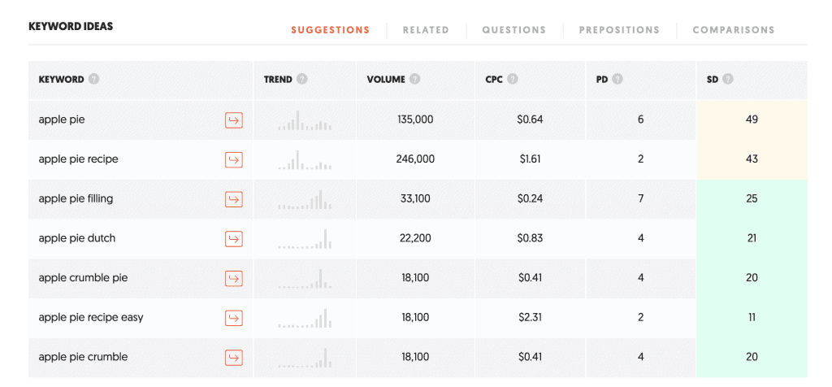
Task: Click the $1.61 CPC value
Action: click(529, 159)
